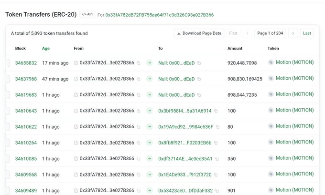Click contract file icon in block 34610643 row
The width and height of the screenshot is (325, 195).
[x=76, y=111]
